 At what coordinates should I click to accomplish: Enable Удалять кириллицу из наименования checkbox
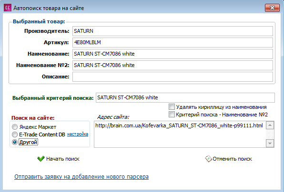(172, 107)
